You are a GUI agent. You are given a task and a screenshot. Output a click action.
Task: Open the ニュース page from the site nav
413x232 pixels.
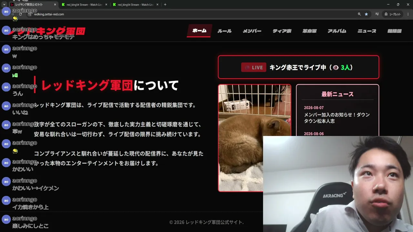[367, 31]
